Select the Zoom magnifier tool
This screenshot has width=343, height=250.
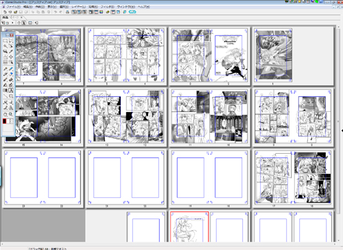(11, 114)
